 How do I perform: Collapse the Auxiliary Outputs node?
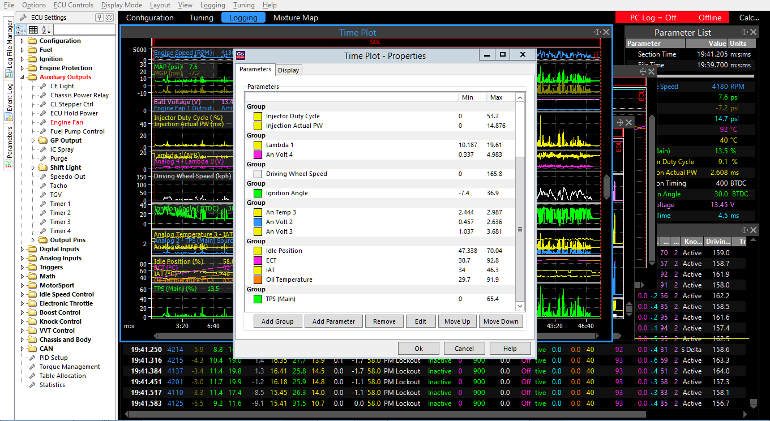pos(23,77)
